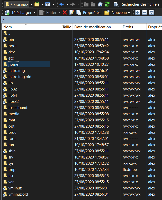Open the '/ <racine>' path dropdown
The height and width of the screenshot is (200, 162).
(31, 4)
